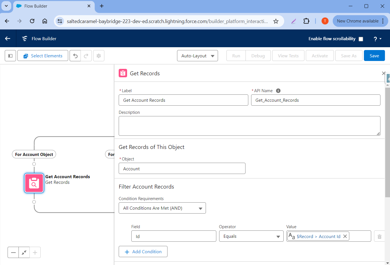Viewport: 390px width, 265px height.
Task: Select the For Account Object branch label
Action: pyautogui.click(x=34, y=154)
